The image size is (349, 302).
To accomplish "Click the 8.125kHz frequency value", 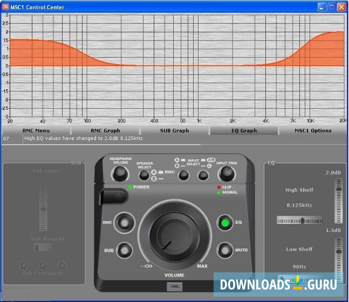I will pyautogui.click(x=299, y=205).
